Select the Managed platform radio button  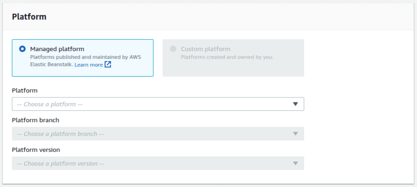22,49
